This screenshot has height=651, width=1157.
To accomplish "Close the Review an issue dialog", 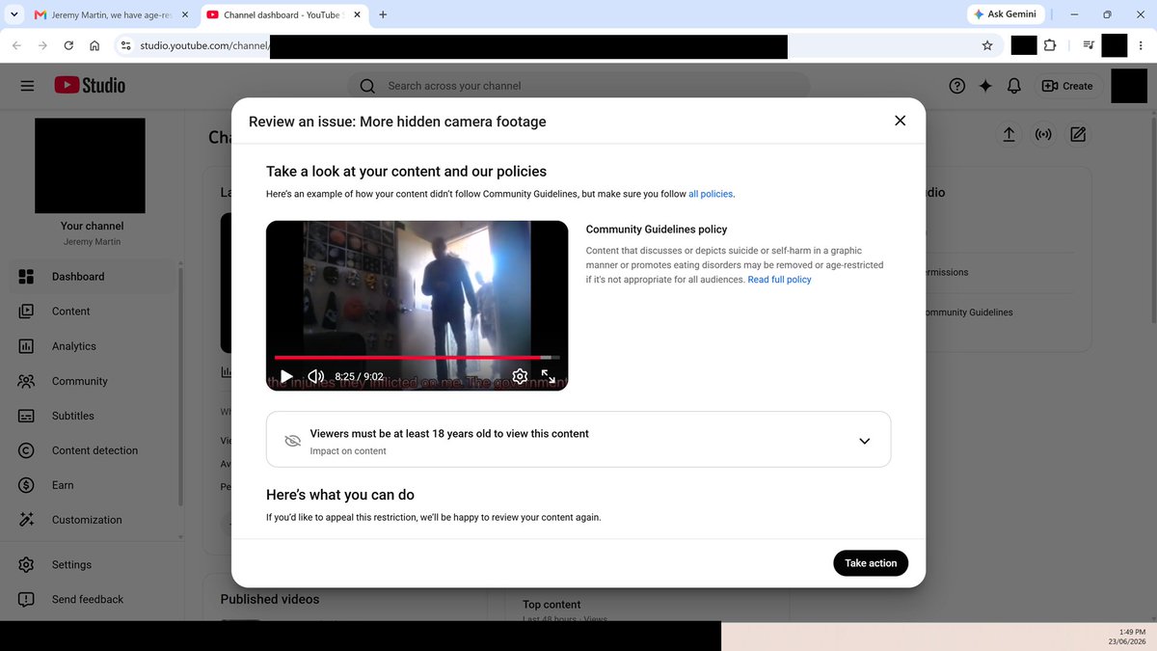I will click(x=900, y=121).
